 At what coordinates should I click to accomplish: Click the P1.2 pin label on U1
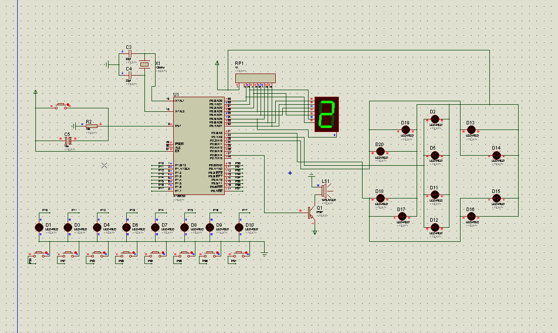pyautogui.click(x=178, y=173)
